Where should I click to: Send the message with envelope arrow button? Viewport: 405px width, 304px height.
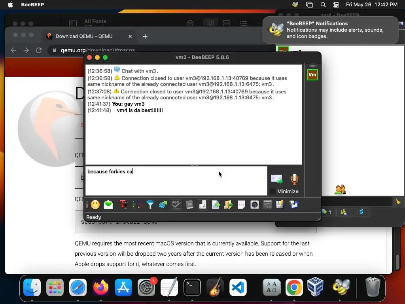click(x=276, y=179)
